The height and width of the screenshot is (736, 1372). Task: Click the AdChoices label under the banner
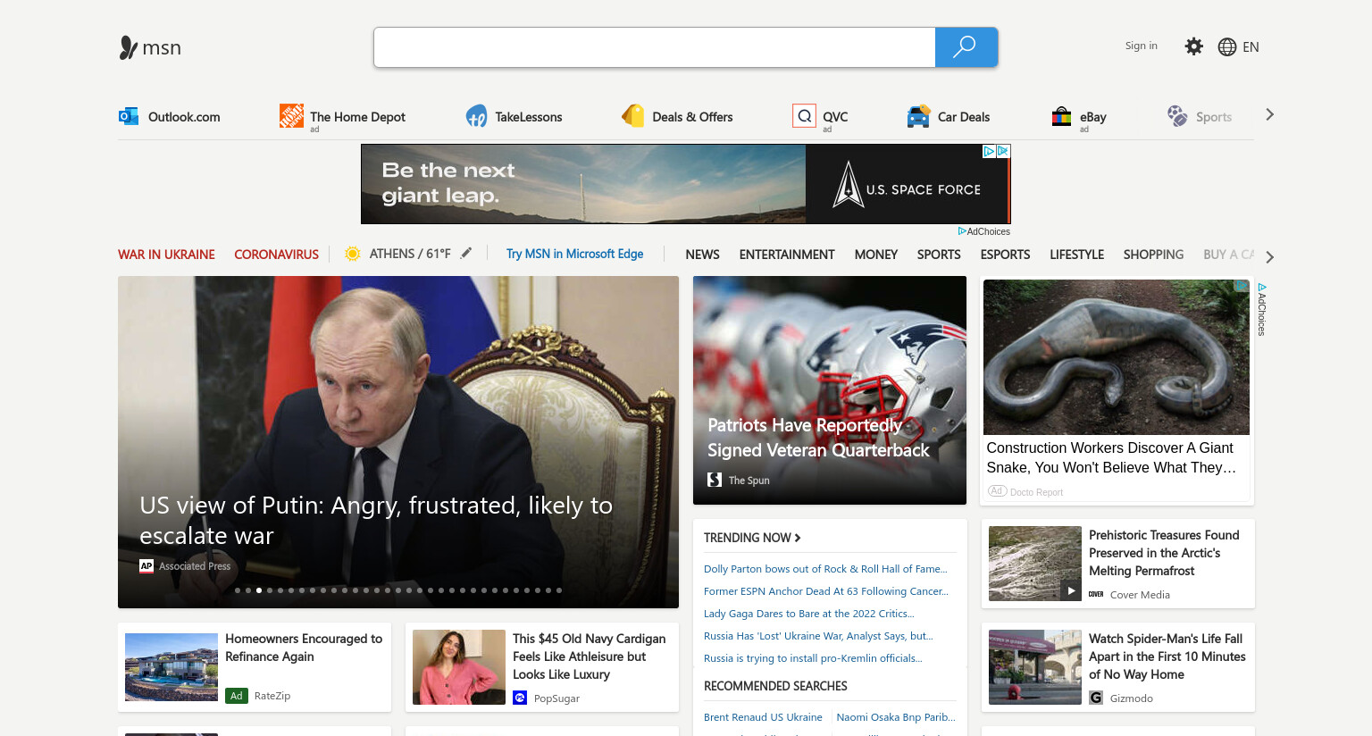pyautogui.click(x=984, y=231)
